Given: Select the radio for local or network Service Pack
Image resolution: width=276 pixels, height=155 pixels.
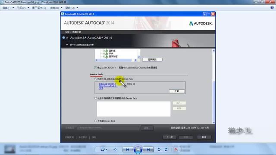Looking at the screenshot, I should (x=96, y=98).
